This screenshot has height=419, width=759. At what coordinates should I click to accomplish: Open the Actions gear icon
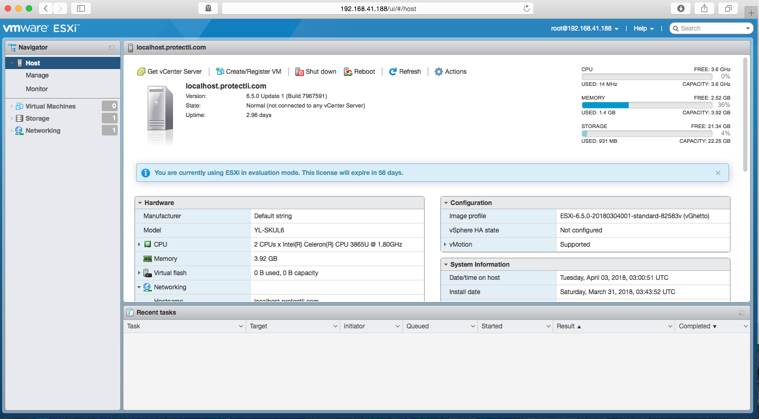tap(439, 72)
